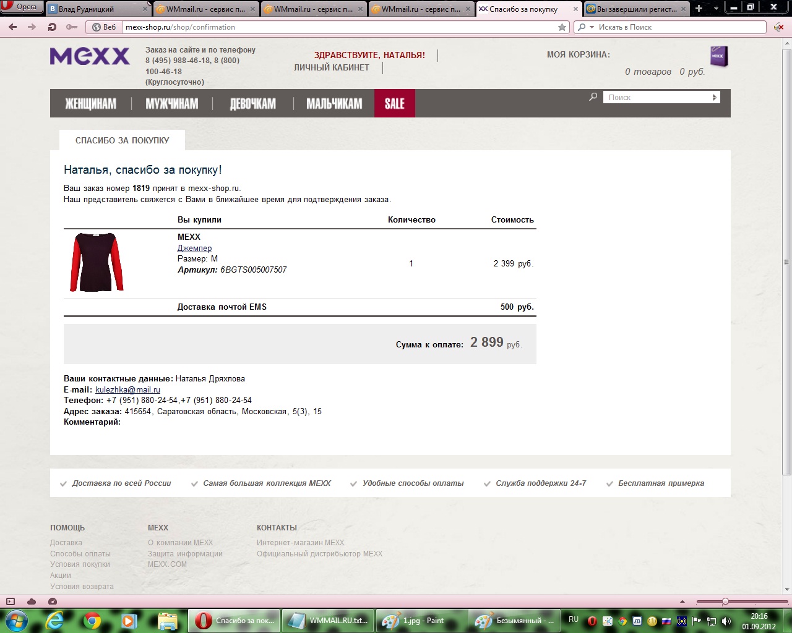Image resolution: width=792 pixels, height=633 pixels.
Task: Open the 'МАЛЬЧИКАМ' menu
Action: point(334,103)
